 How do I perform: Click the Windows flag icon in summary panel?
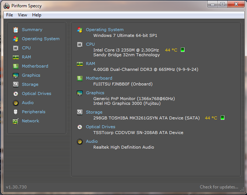coord(80,30)
